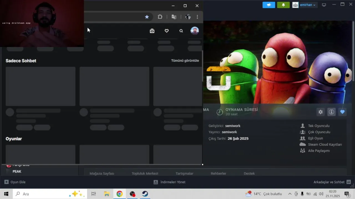The height and width of the screenshot is (199, 355).
Task: Switch to Chrome from the taskbar
Action: click(x=120, y=194)
